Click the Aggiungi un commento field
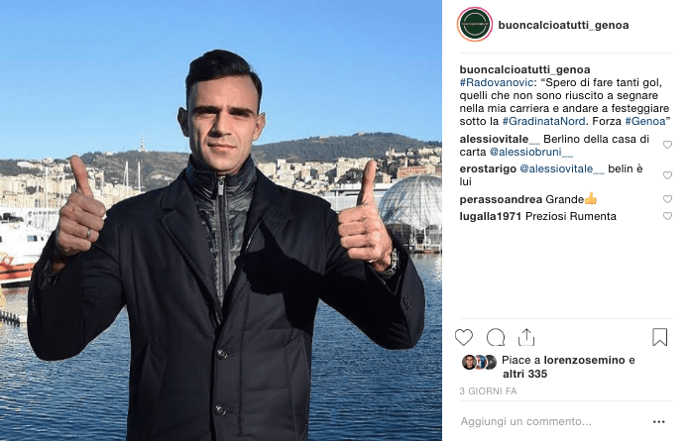The image size is (689, 441). click(x=551, y=421)
